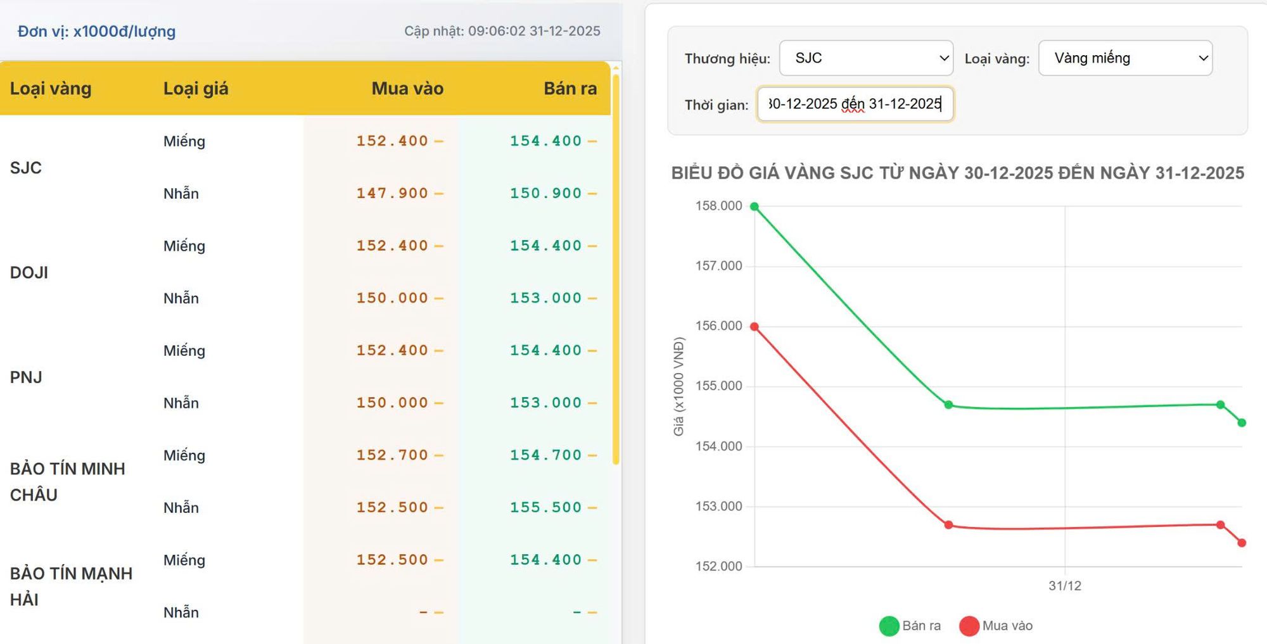This screenshot has width=1267, height=644.
Task: Select the SJC brand row label
Action: click(x=26, y=168)
